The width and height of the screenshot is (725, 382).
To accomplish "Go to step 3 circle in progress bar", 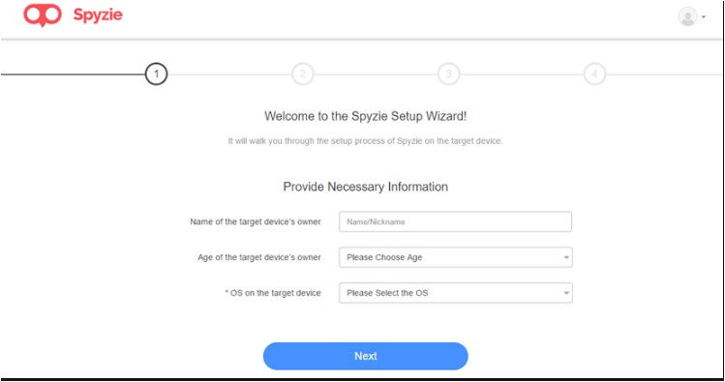I will (x=448, y=73).
